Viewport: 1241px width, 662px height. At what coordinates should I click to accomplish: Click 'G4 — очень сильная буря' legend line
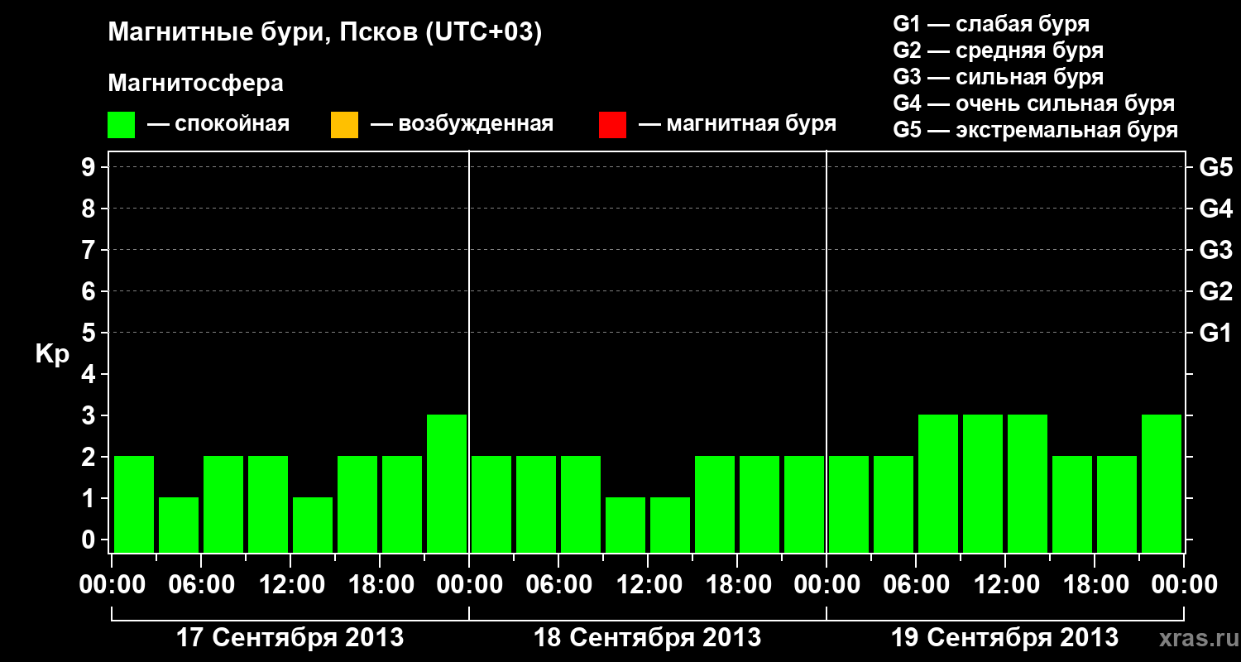1034,103
